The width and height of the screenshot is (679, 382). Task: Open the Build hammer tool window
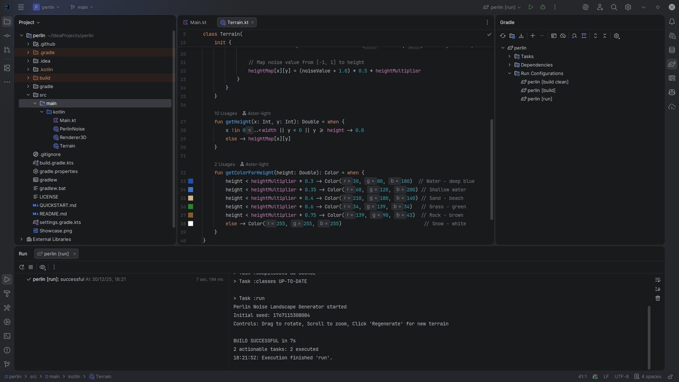click(x=7, y=294)
